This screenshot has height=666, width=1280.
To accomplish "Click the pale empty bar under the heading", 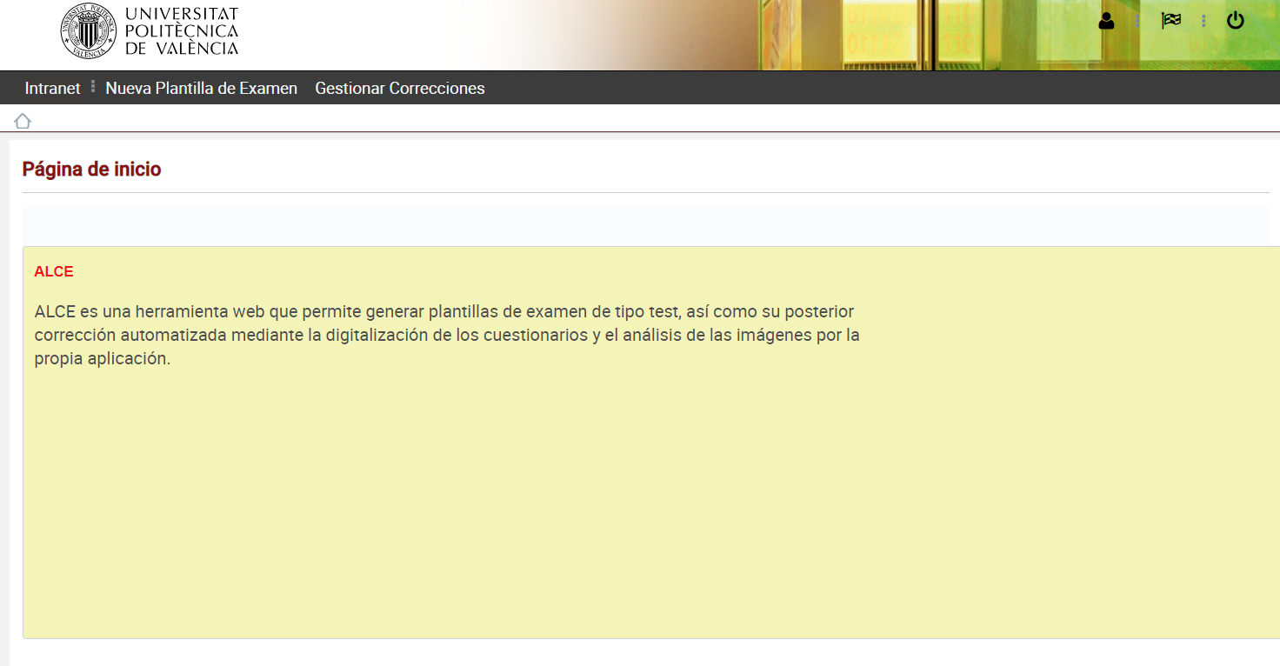I will 645,224.
